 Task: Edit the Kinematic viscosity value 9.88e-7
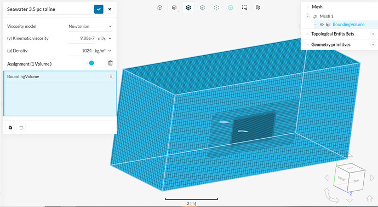click(82, 38)
